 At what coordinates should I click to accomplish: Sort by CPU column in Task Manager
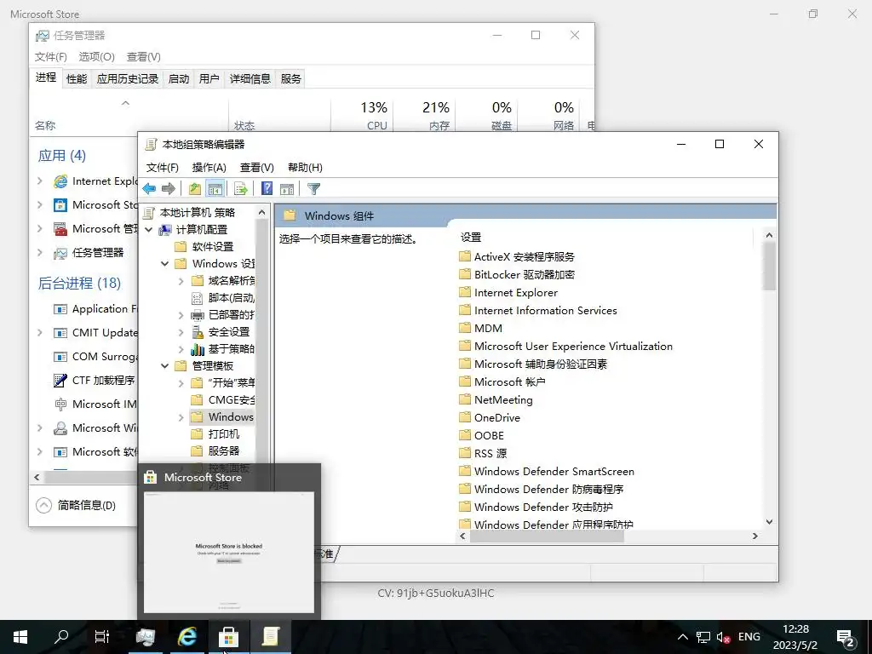point(363,115)
